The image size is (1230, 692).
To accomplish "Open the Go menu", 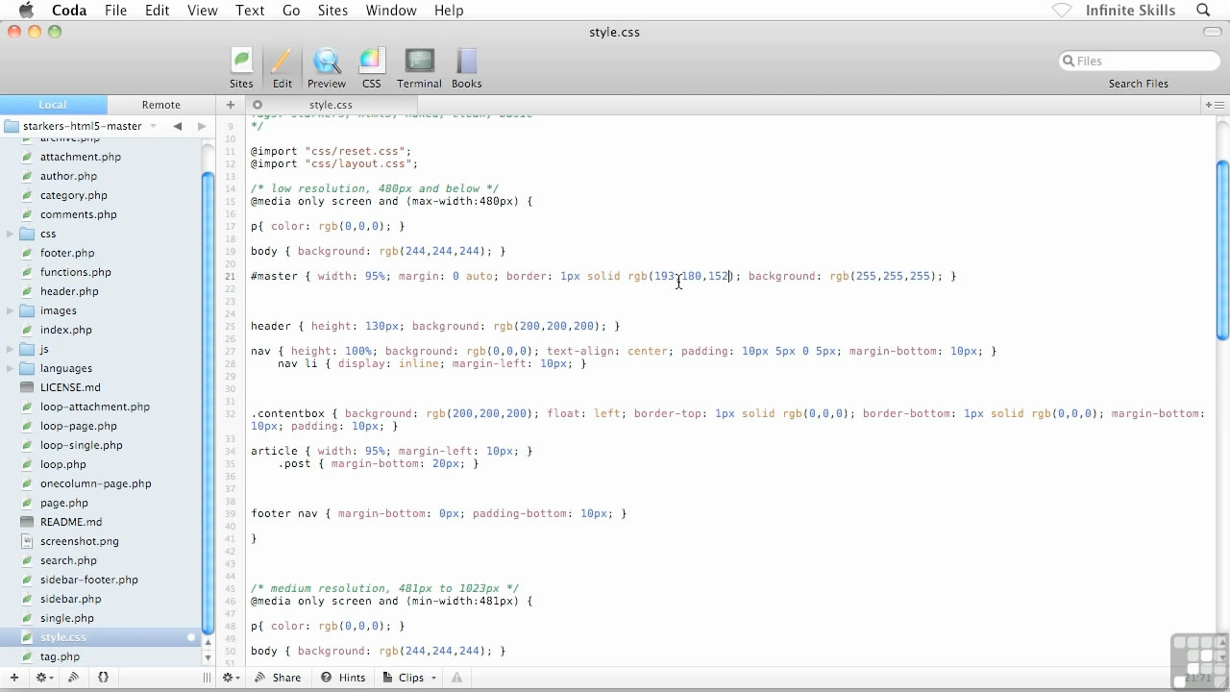I will point(291,11).
